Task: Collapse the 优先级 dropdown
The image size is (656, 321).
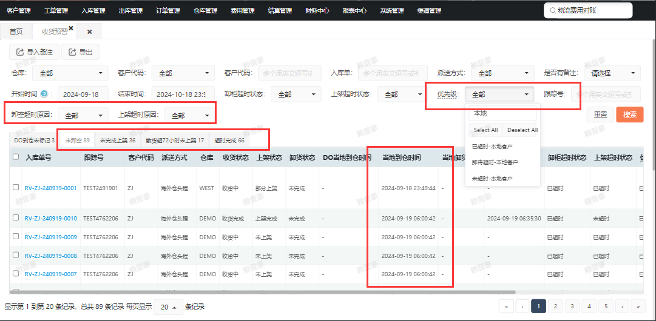Action: point(499,94)
